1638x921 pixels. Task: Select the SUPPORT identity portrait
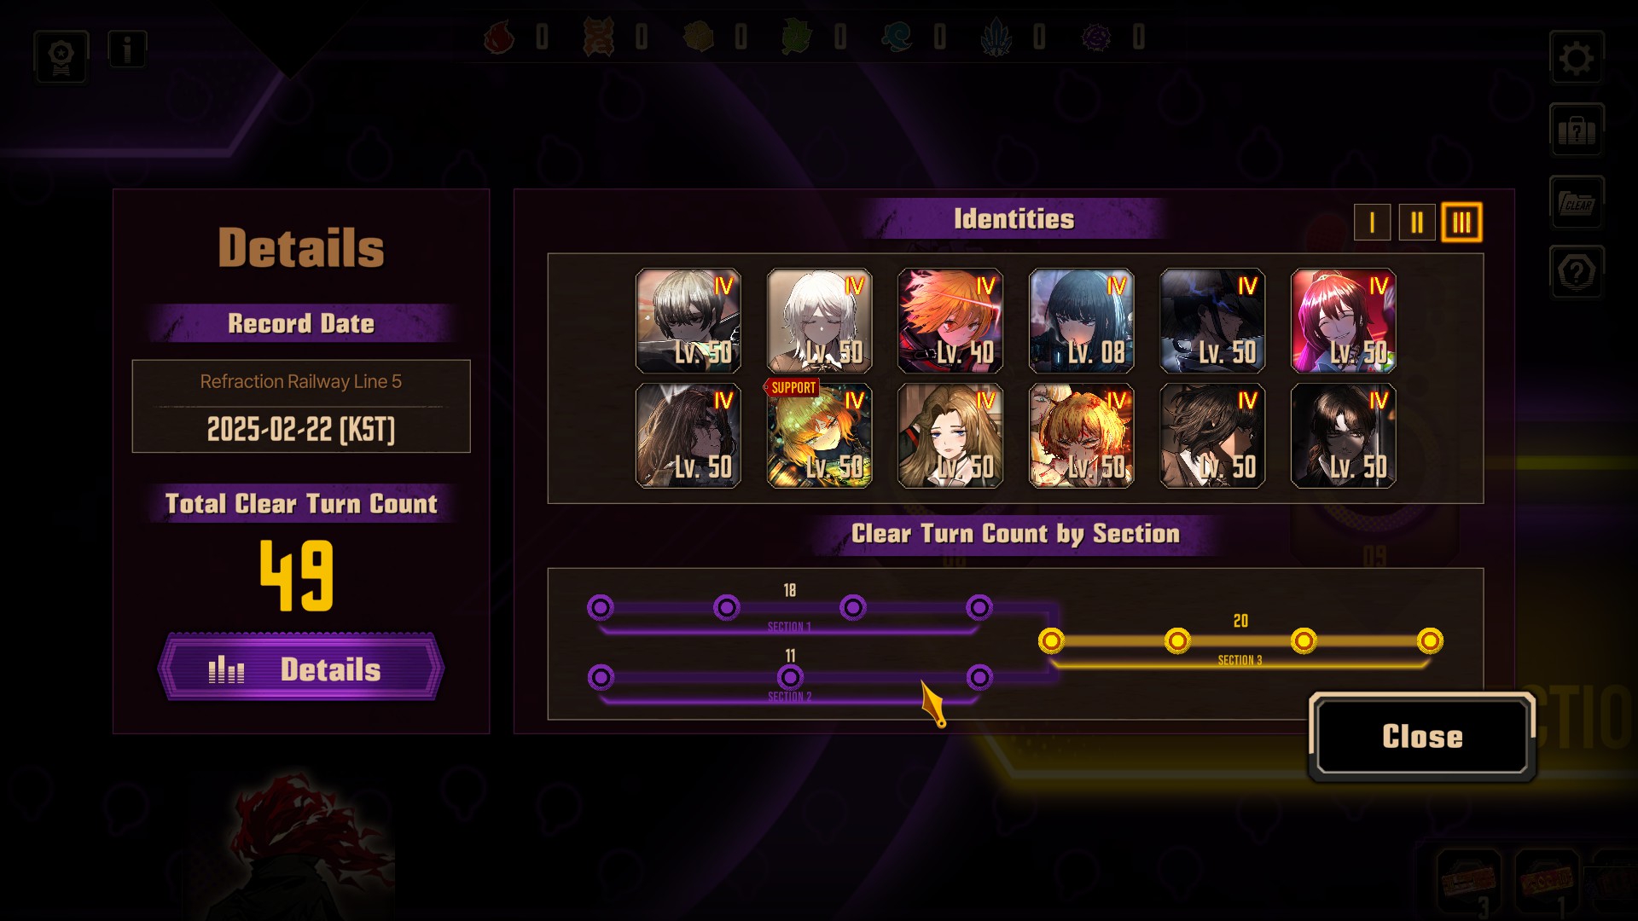[x=819, y=436]
